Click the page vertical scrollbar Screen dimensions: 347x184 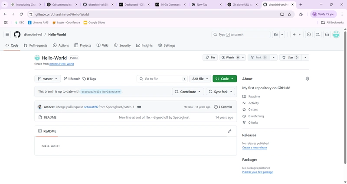pos(345,97)
